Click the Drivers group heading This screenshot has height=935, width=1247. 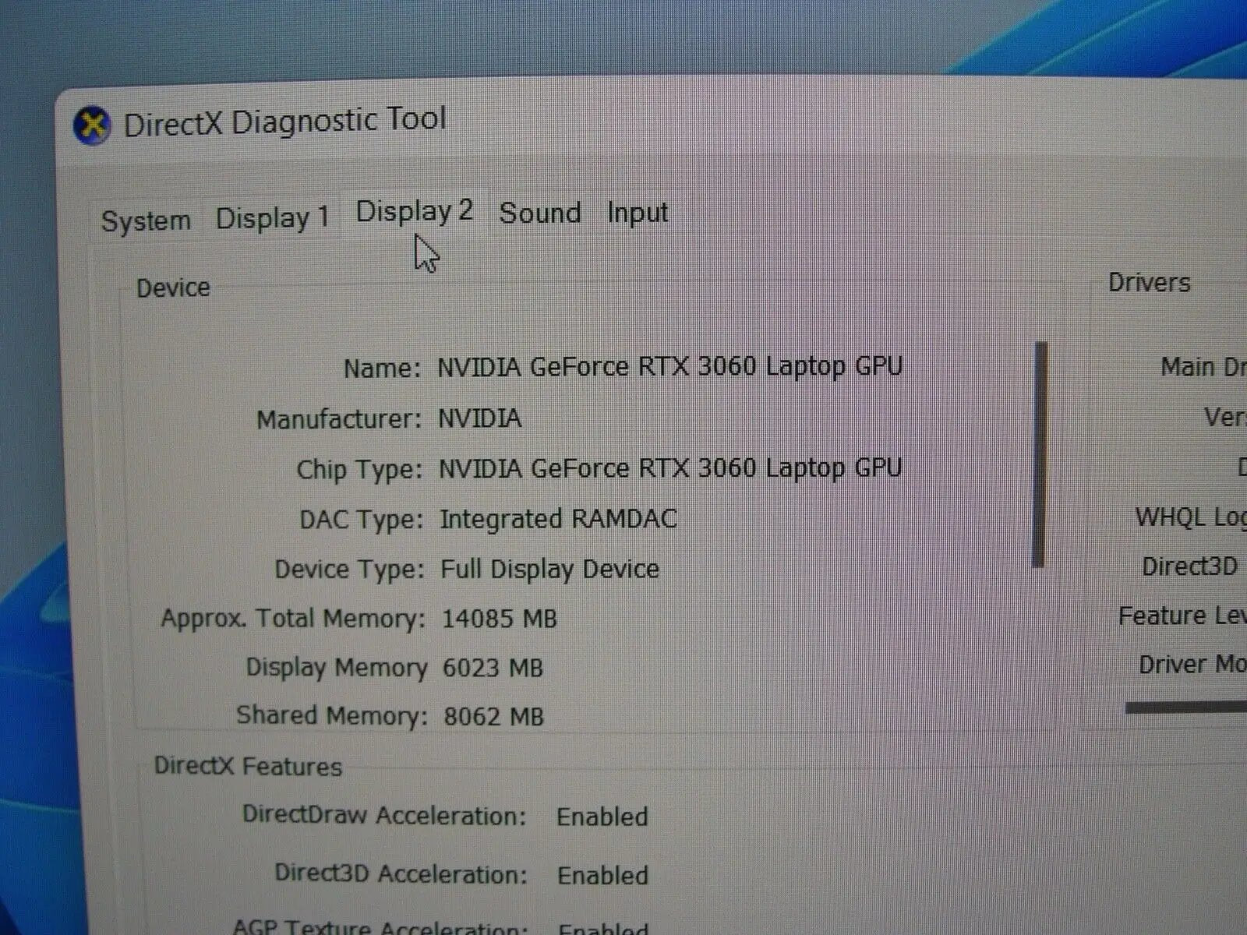pyautogui.click(x=1149, y=282)
